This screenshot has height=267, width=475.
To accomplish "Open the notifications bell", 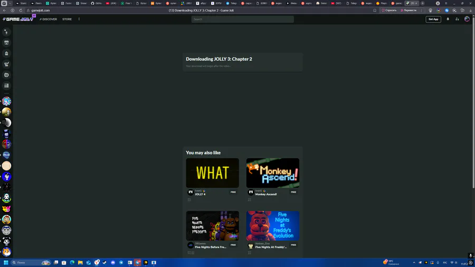I will coord(448,19).
